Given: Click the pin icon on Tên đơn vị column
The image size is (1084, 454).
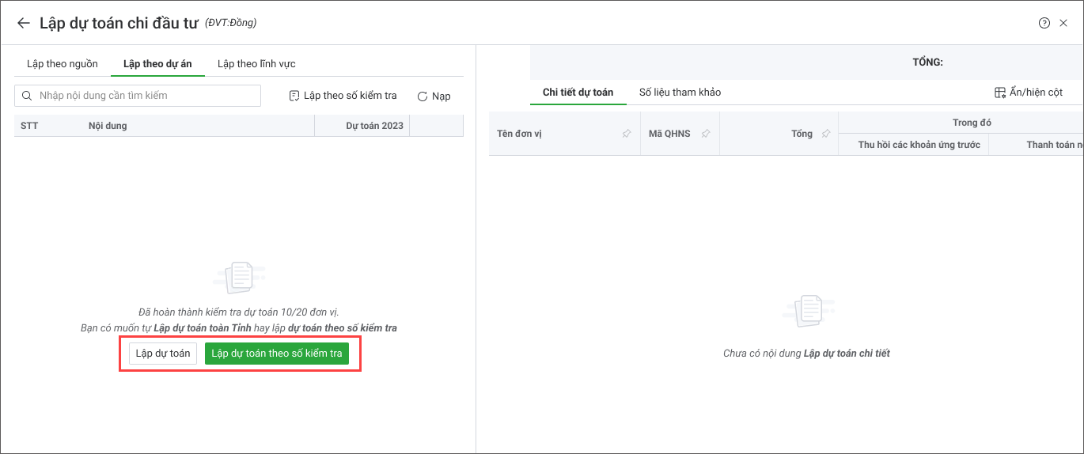Looking at the screenshot, I should (x=626, y=134).
